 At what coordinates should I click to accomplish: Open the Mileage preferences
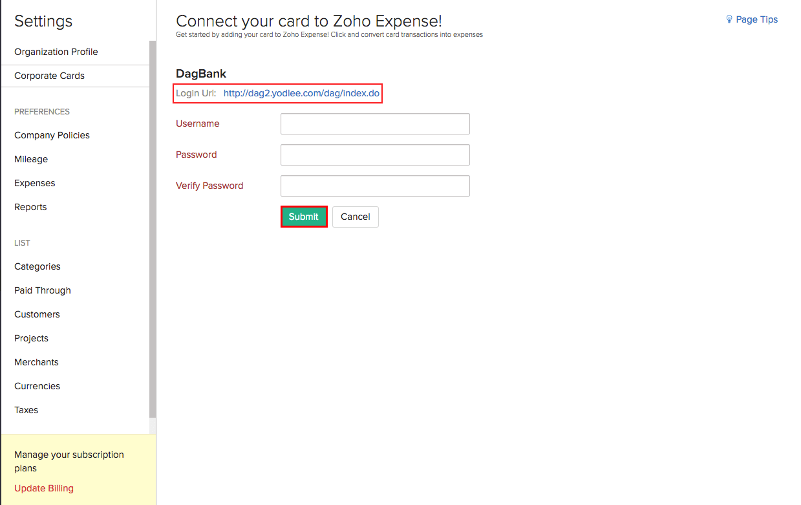coord(31,159)
